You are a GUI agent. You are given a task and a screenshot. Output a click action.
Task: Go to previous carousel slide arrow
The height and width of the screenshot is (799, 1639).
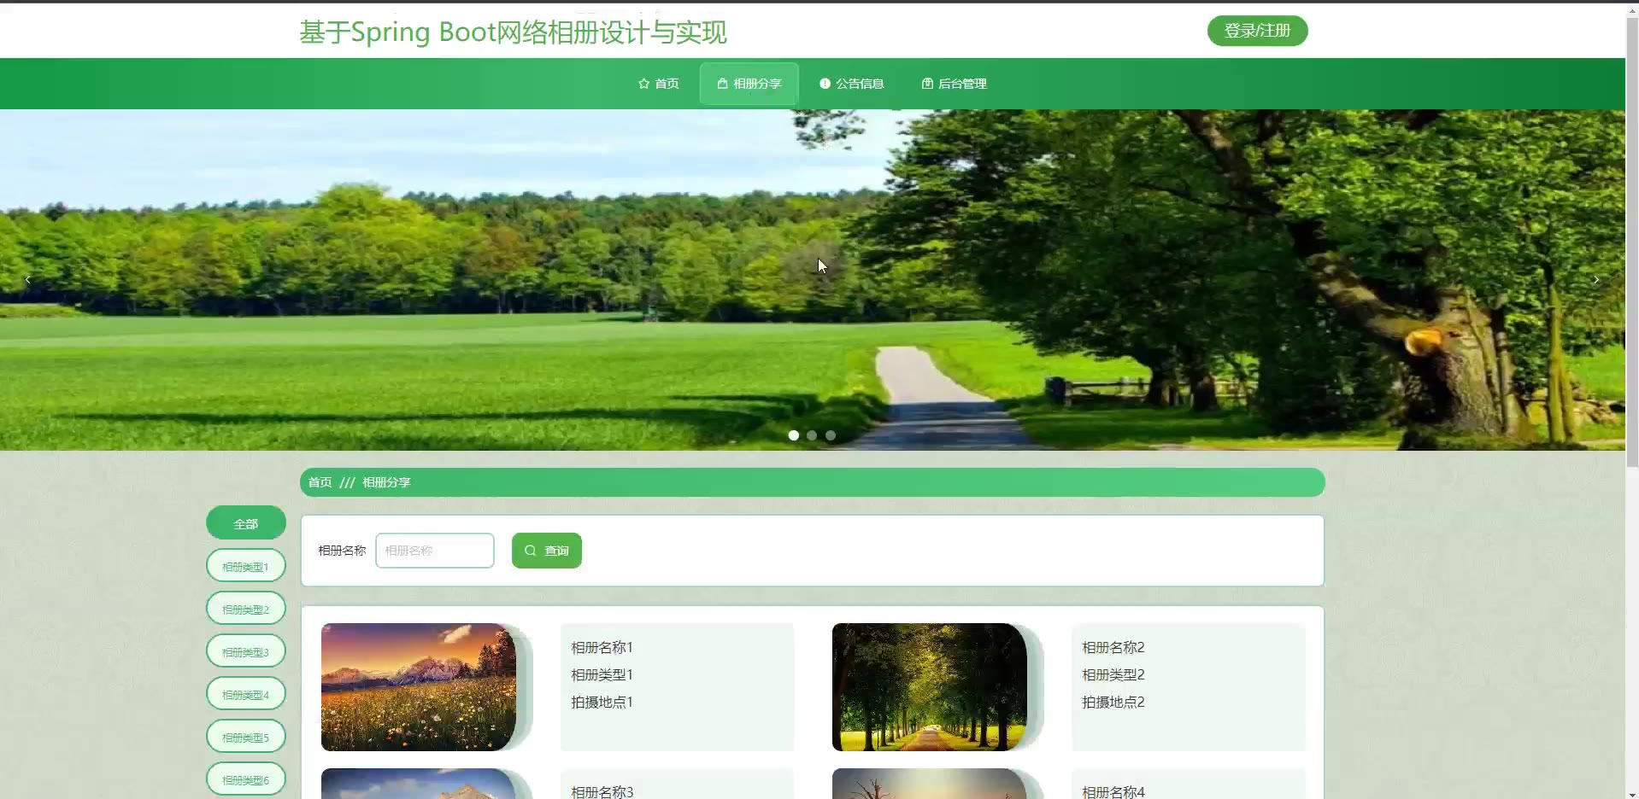click(x=28, y=280)
